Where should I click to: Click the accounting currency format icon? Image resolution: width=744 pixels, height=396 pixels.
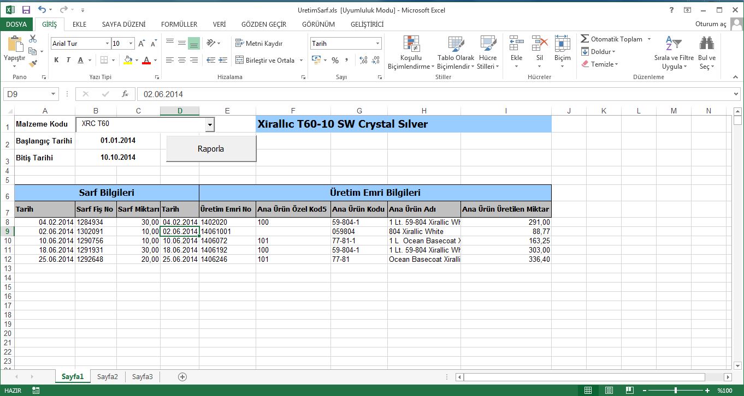click(x=316, y=61)
